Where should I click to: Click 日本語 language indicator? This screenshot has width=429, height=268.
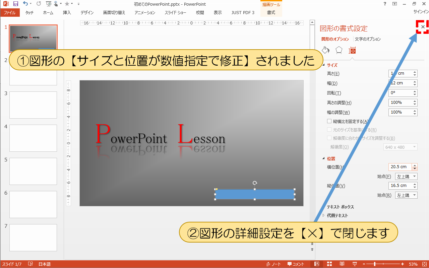coord(45,264)
